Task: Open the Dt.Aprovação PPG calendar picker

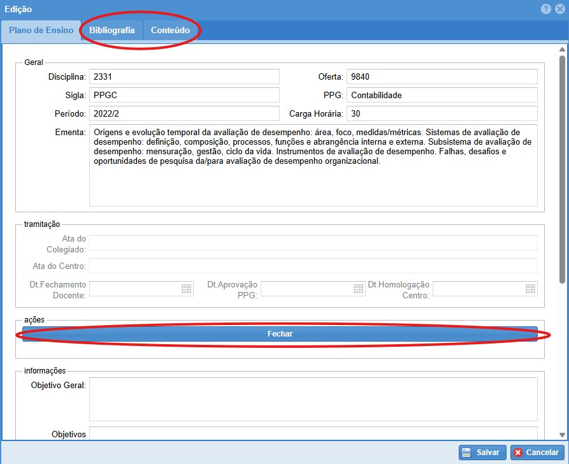Action: tap(359, 289)
